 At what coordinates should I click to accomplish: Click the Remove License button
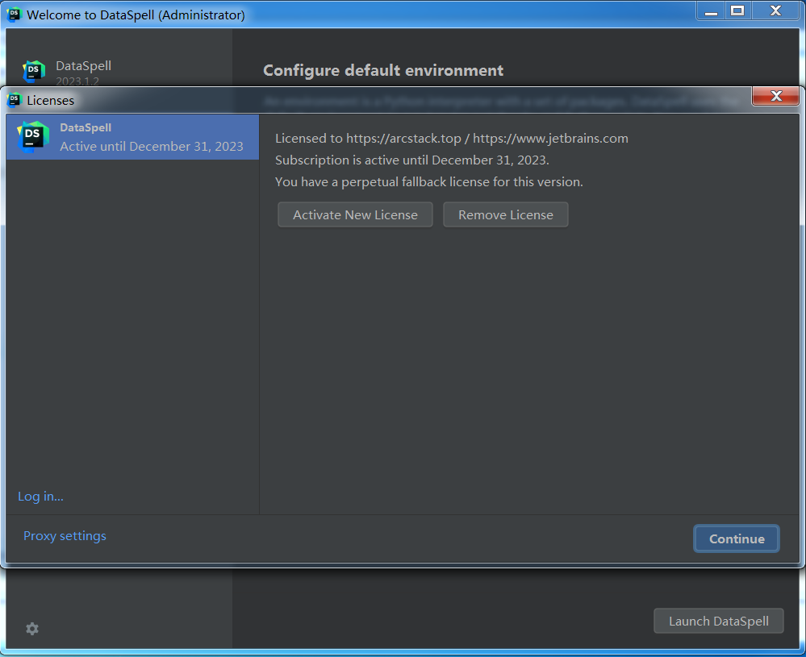[x=505, y=214]
